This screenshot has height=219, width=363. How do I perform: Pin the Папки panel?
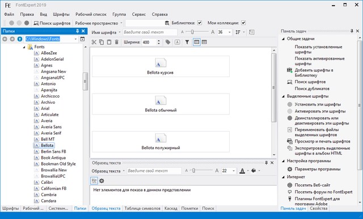coord(77,31)
